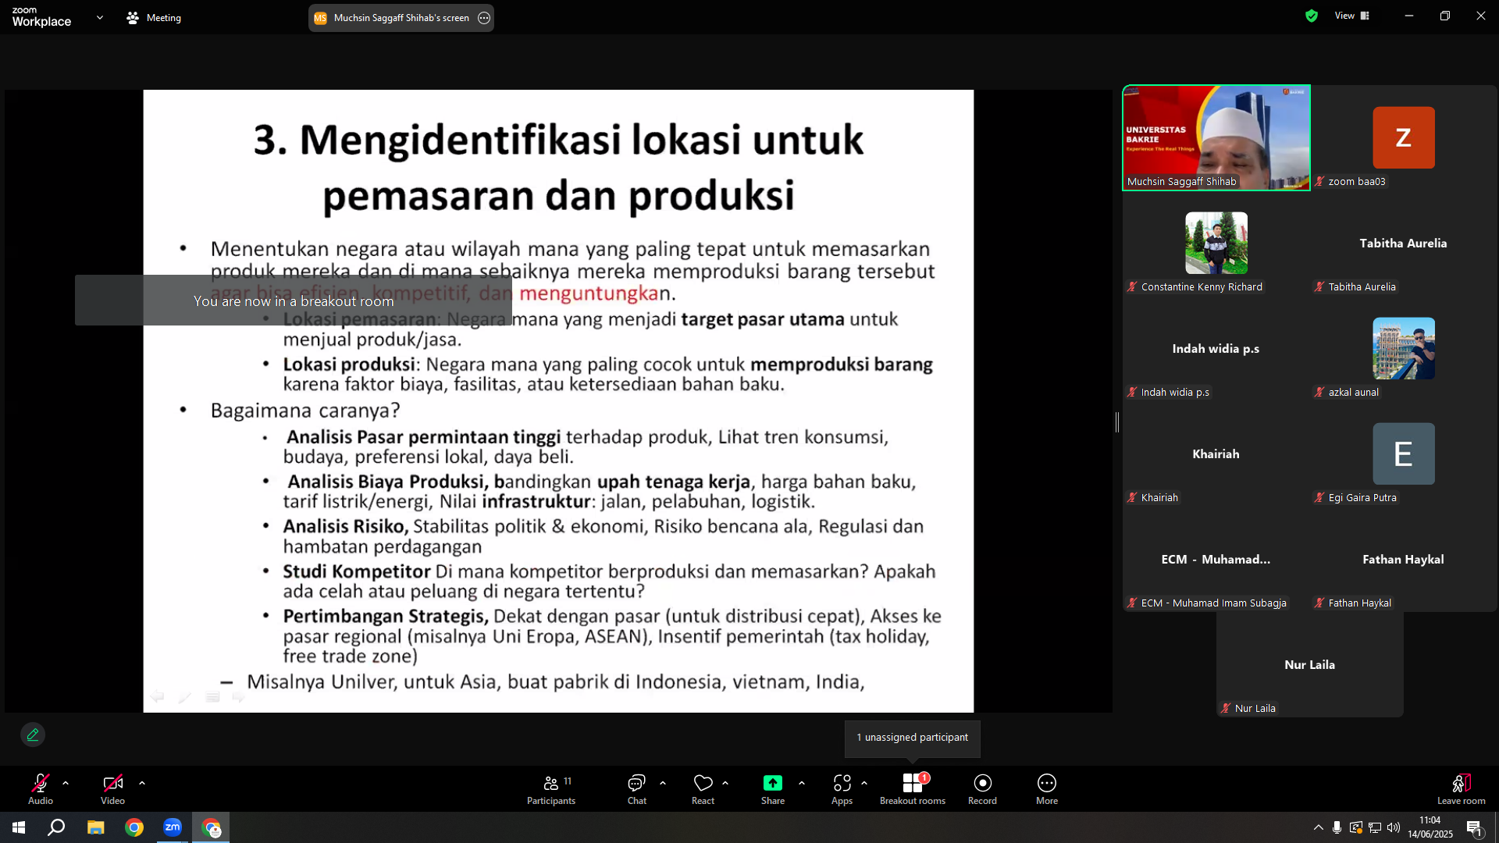Open More options menu
This screenshot has height=843, width=1499.
click(1047, 788)
